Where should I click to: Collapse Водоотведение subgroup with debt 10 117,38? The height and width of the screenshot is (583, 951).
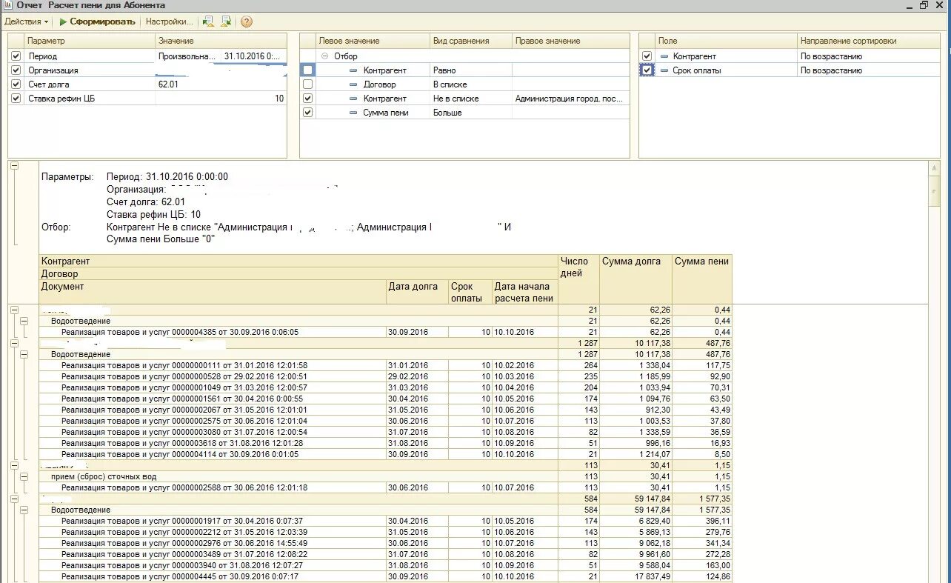tap(24, 354)
